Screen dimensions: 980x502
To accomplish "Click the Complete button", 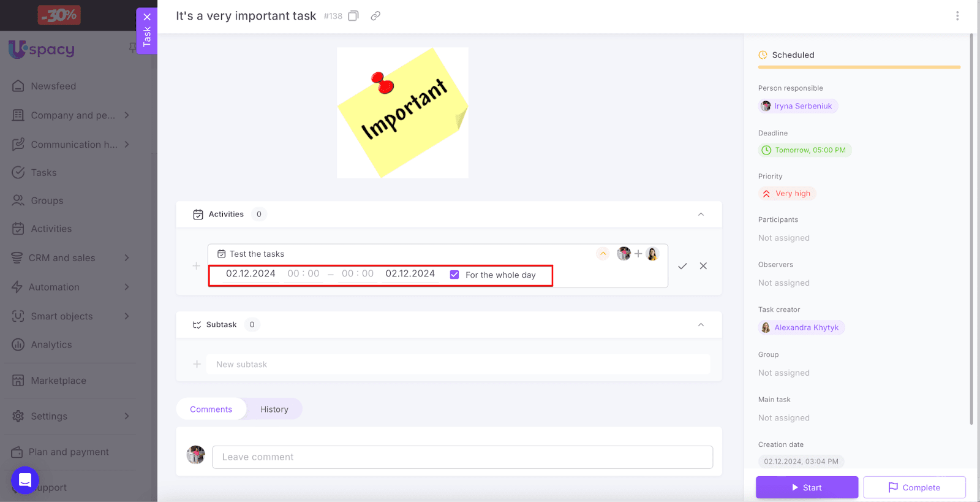I will (x=914, y=487).
